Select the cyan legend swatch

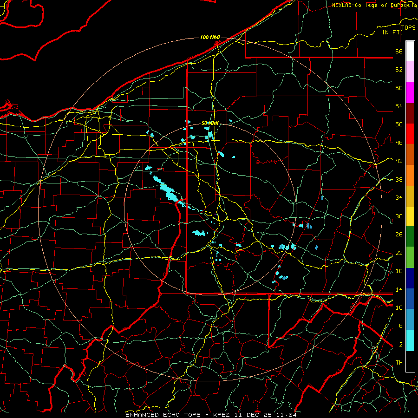pos(410,340)
